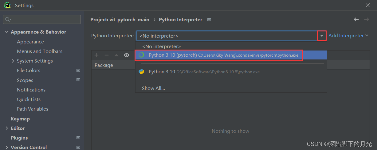Close the Settings window

[x=368, y=5]
